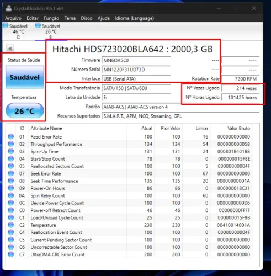Select the Load/Unload Cycle Count row name

(x=57, y=217)
